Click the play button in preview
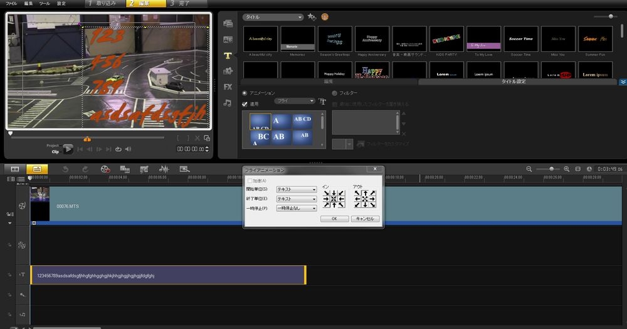Screen dimensions: 627x329 pyautogui.click(x=68, y=149)
